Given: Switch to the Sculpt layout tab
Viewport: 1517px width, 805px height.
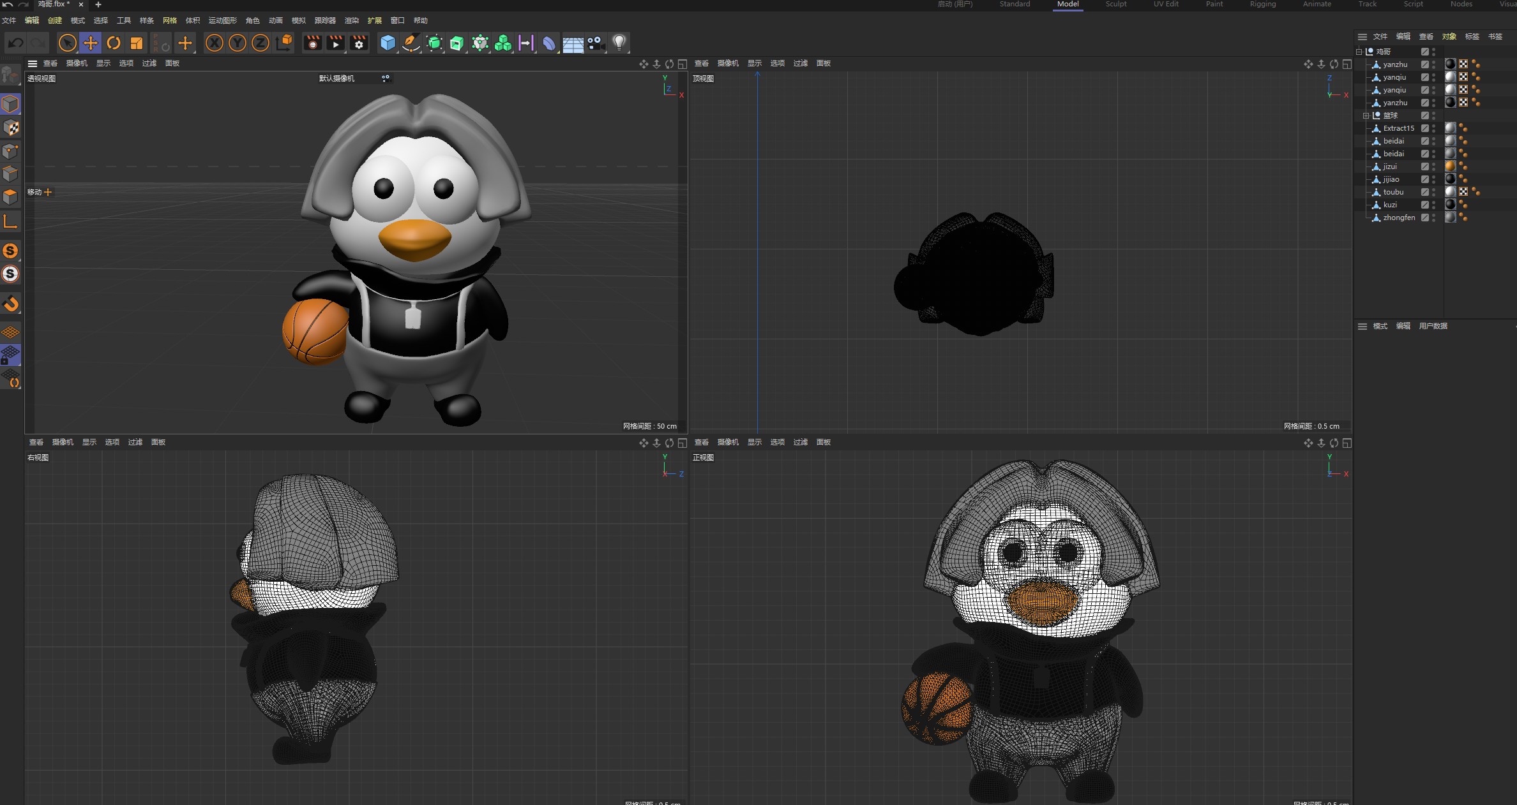Looking at the screenshot, I should pos(1116,4).
